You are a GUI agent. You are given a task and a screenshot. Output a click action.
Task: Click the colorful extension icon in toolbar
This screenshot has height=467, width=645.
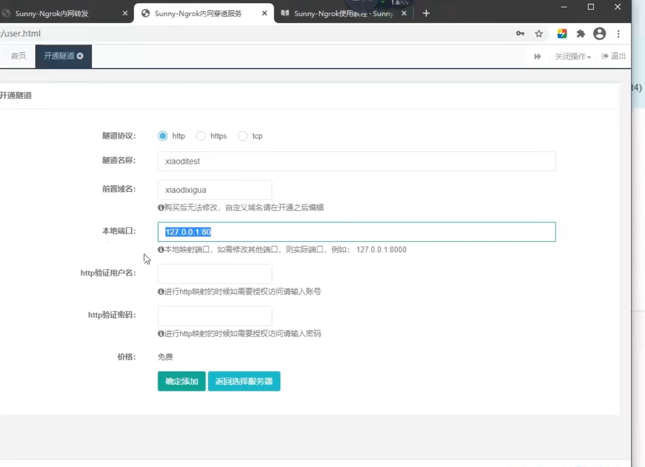(x=562, y=34)
